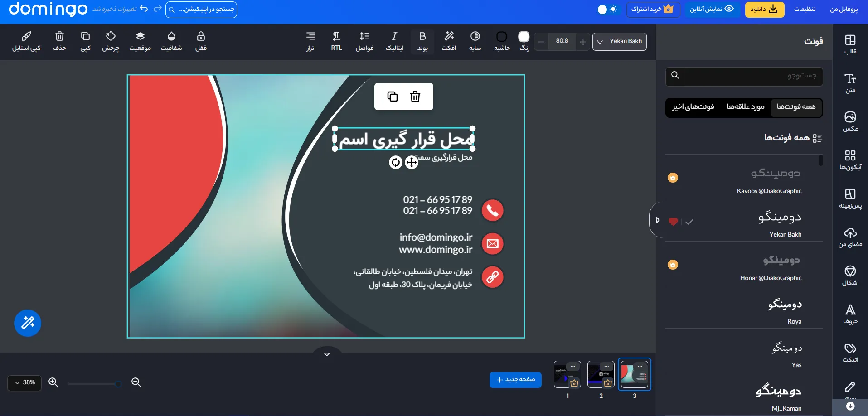Lock the element with قفل

coord(201,41)
